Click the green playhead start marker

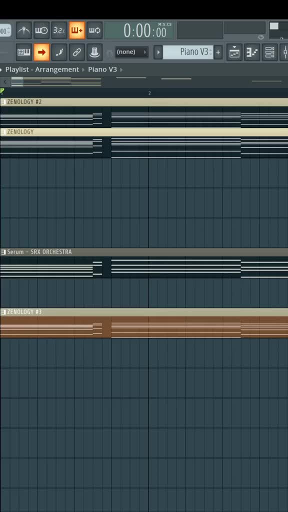[x=2, y=91]
